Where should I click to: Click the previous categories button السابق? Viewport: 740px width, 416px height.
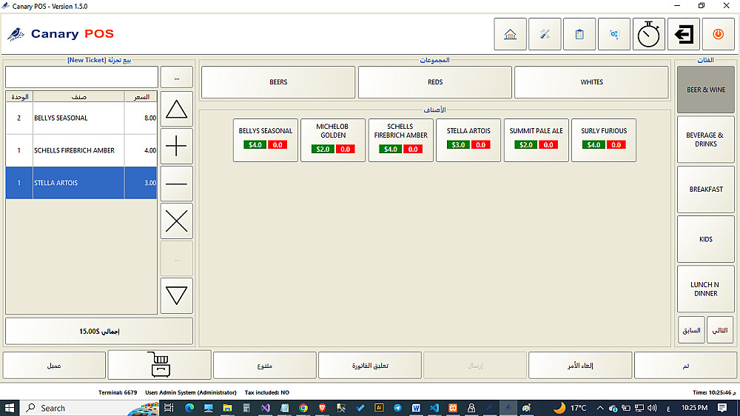pos(691,330)
